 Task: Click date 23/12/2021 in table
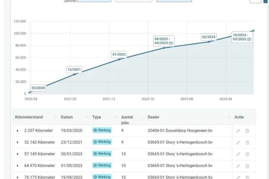(x=71, y=142)
